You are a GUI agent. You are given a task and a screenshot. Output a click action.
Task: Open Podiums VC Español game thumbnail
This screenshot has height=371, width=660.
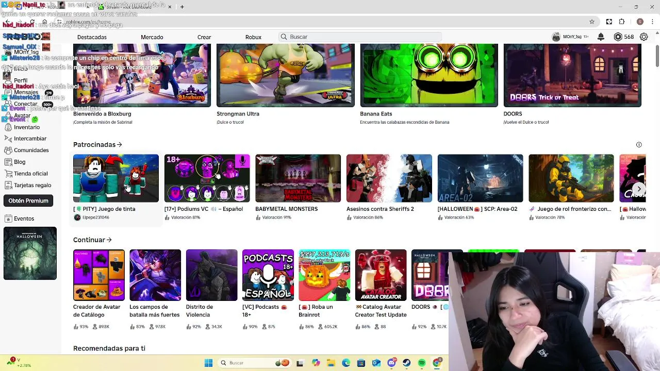pyautogui.click(x=207, y=178)
